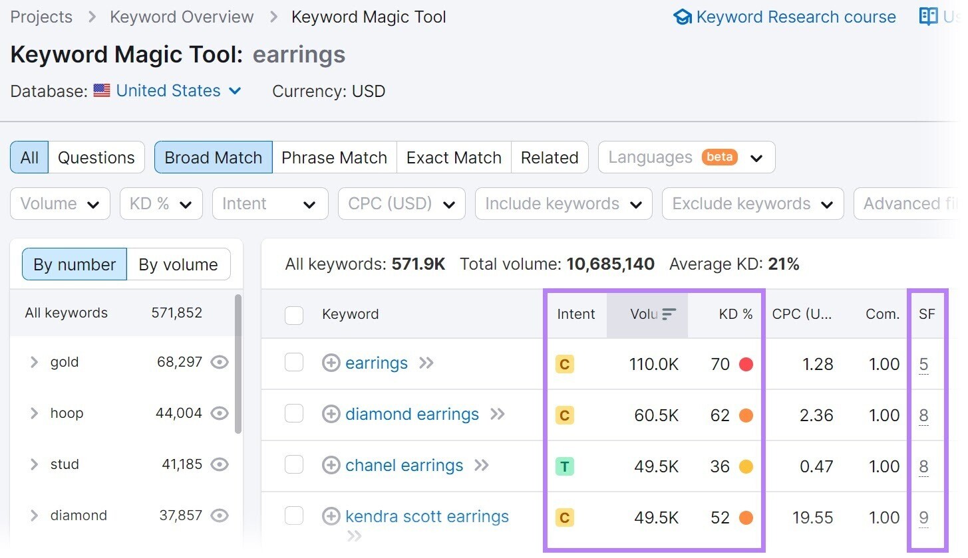This screenshot has width=968, height=558.
Task: Open the Languages beta dropdown
Action: (x=685, y=157)
